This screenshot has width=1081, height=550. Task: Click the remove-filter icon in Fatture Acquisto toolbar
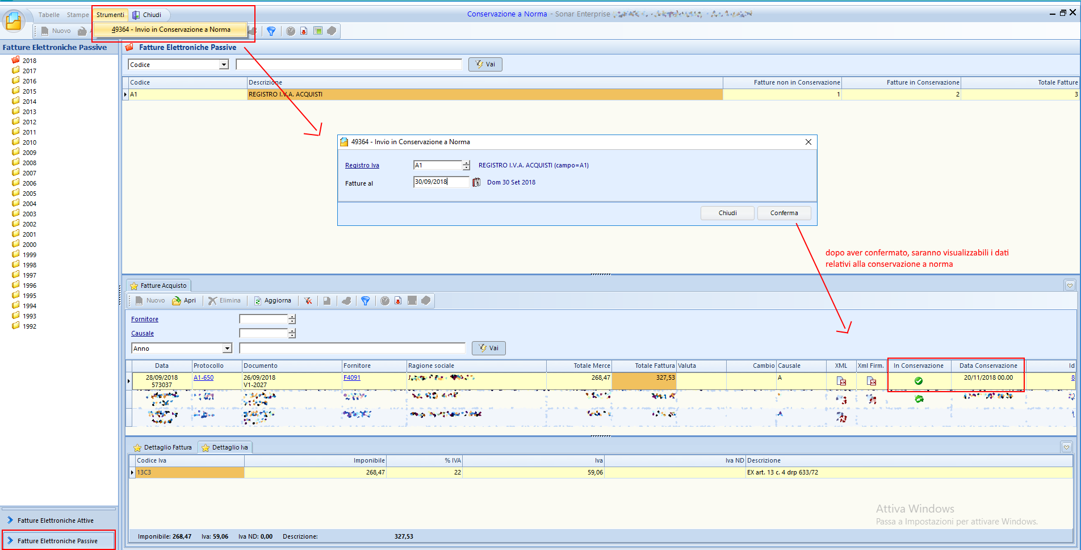tap(308, 301)
